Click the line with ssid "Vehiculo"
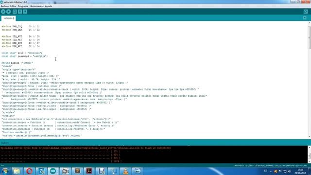The width and height of the screenshot is (311, 175). pos(22,53)
